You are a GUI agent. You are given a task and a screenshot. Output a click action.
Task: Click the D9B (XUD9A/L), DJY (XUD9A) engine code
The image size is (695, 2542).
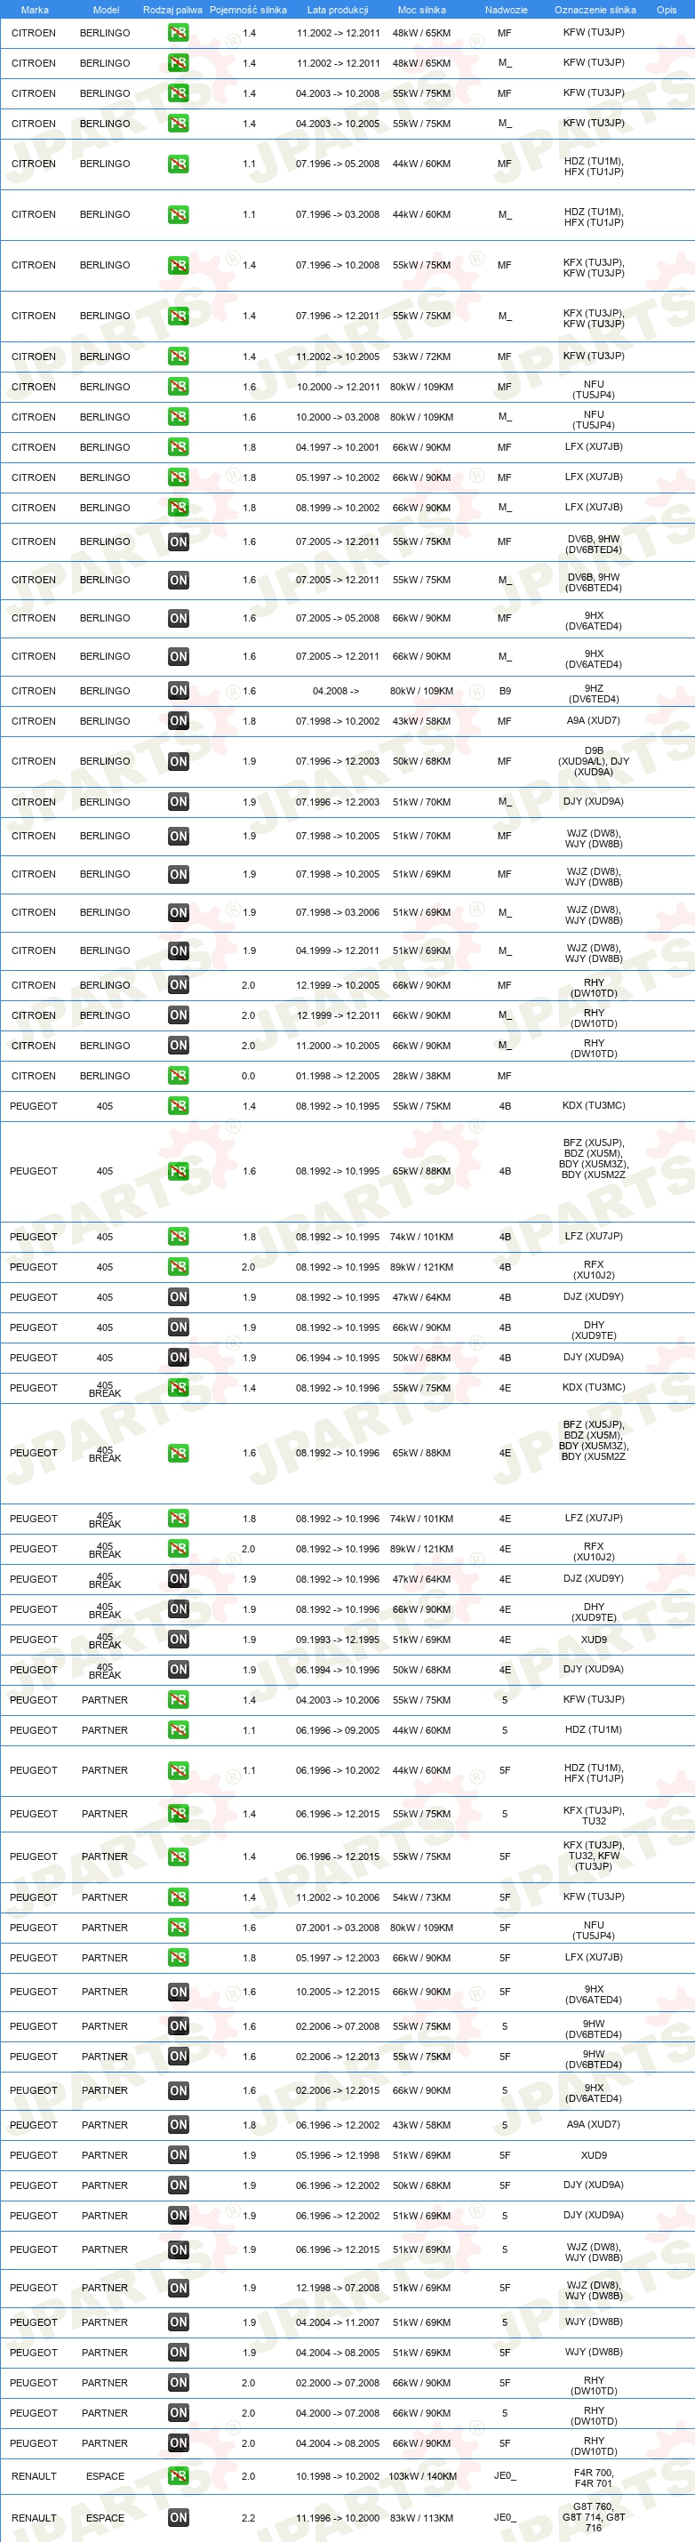click(x=594, y=761)
